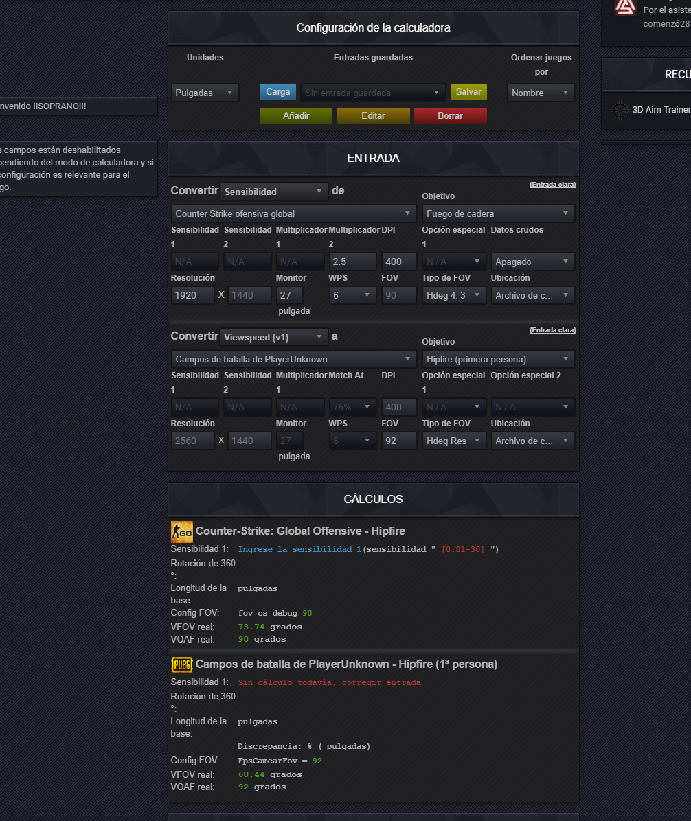Click the 3D Aim Trainer link
691x821 pixels.
[661, 109]
